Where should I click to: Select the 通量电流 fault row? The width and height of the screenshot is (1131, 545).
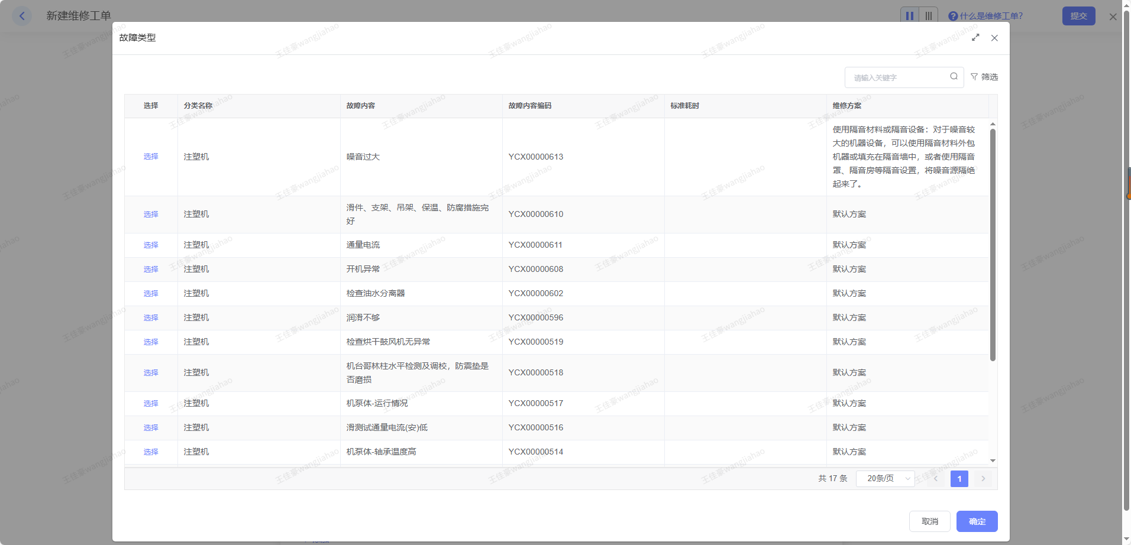coord(151,245)
